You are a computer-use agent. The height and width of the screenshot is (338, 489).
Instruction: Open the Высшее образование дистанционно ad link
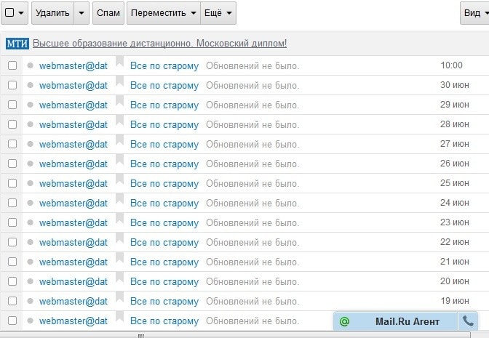159,44
